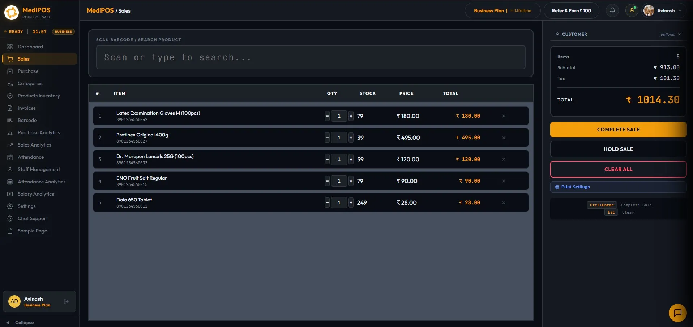Open Purchase page
Image resolution: width=693 pixels, height=327 pixels.
[x=39, y=71]
